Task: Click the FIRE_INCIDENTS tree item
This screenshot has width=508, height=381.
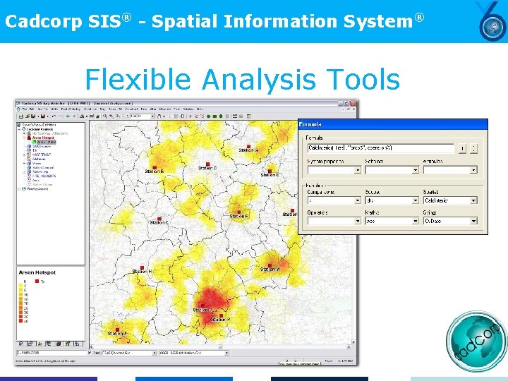Action: [44, 176]
